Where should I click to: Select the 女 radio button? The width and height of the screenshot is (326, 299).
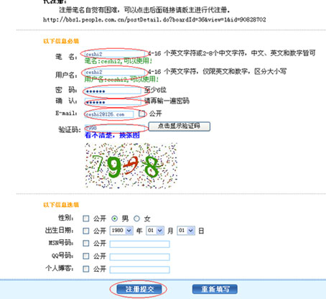136,218
